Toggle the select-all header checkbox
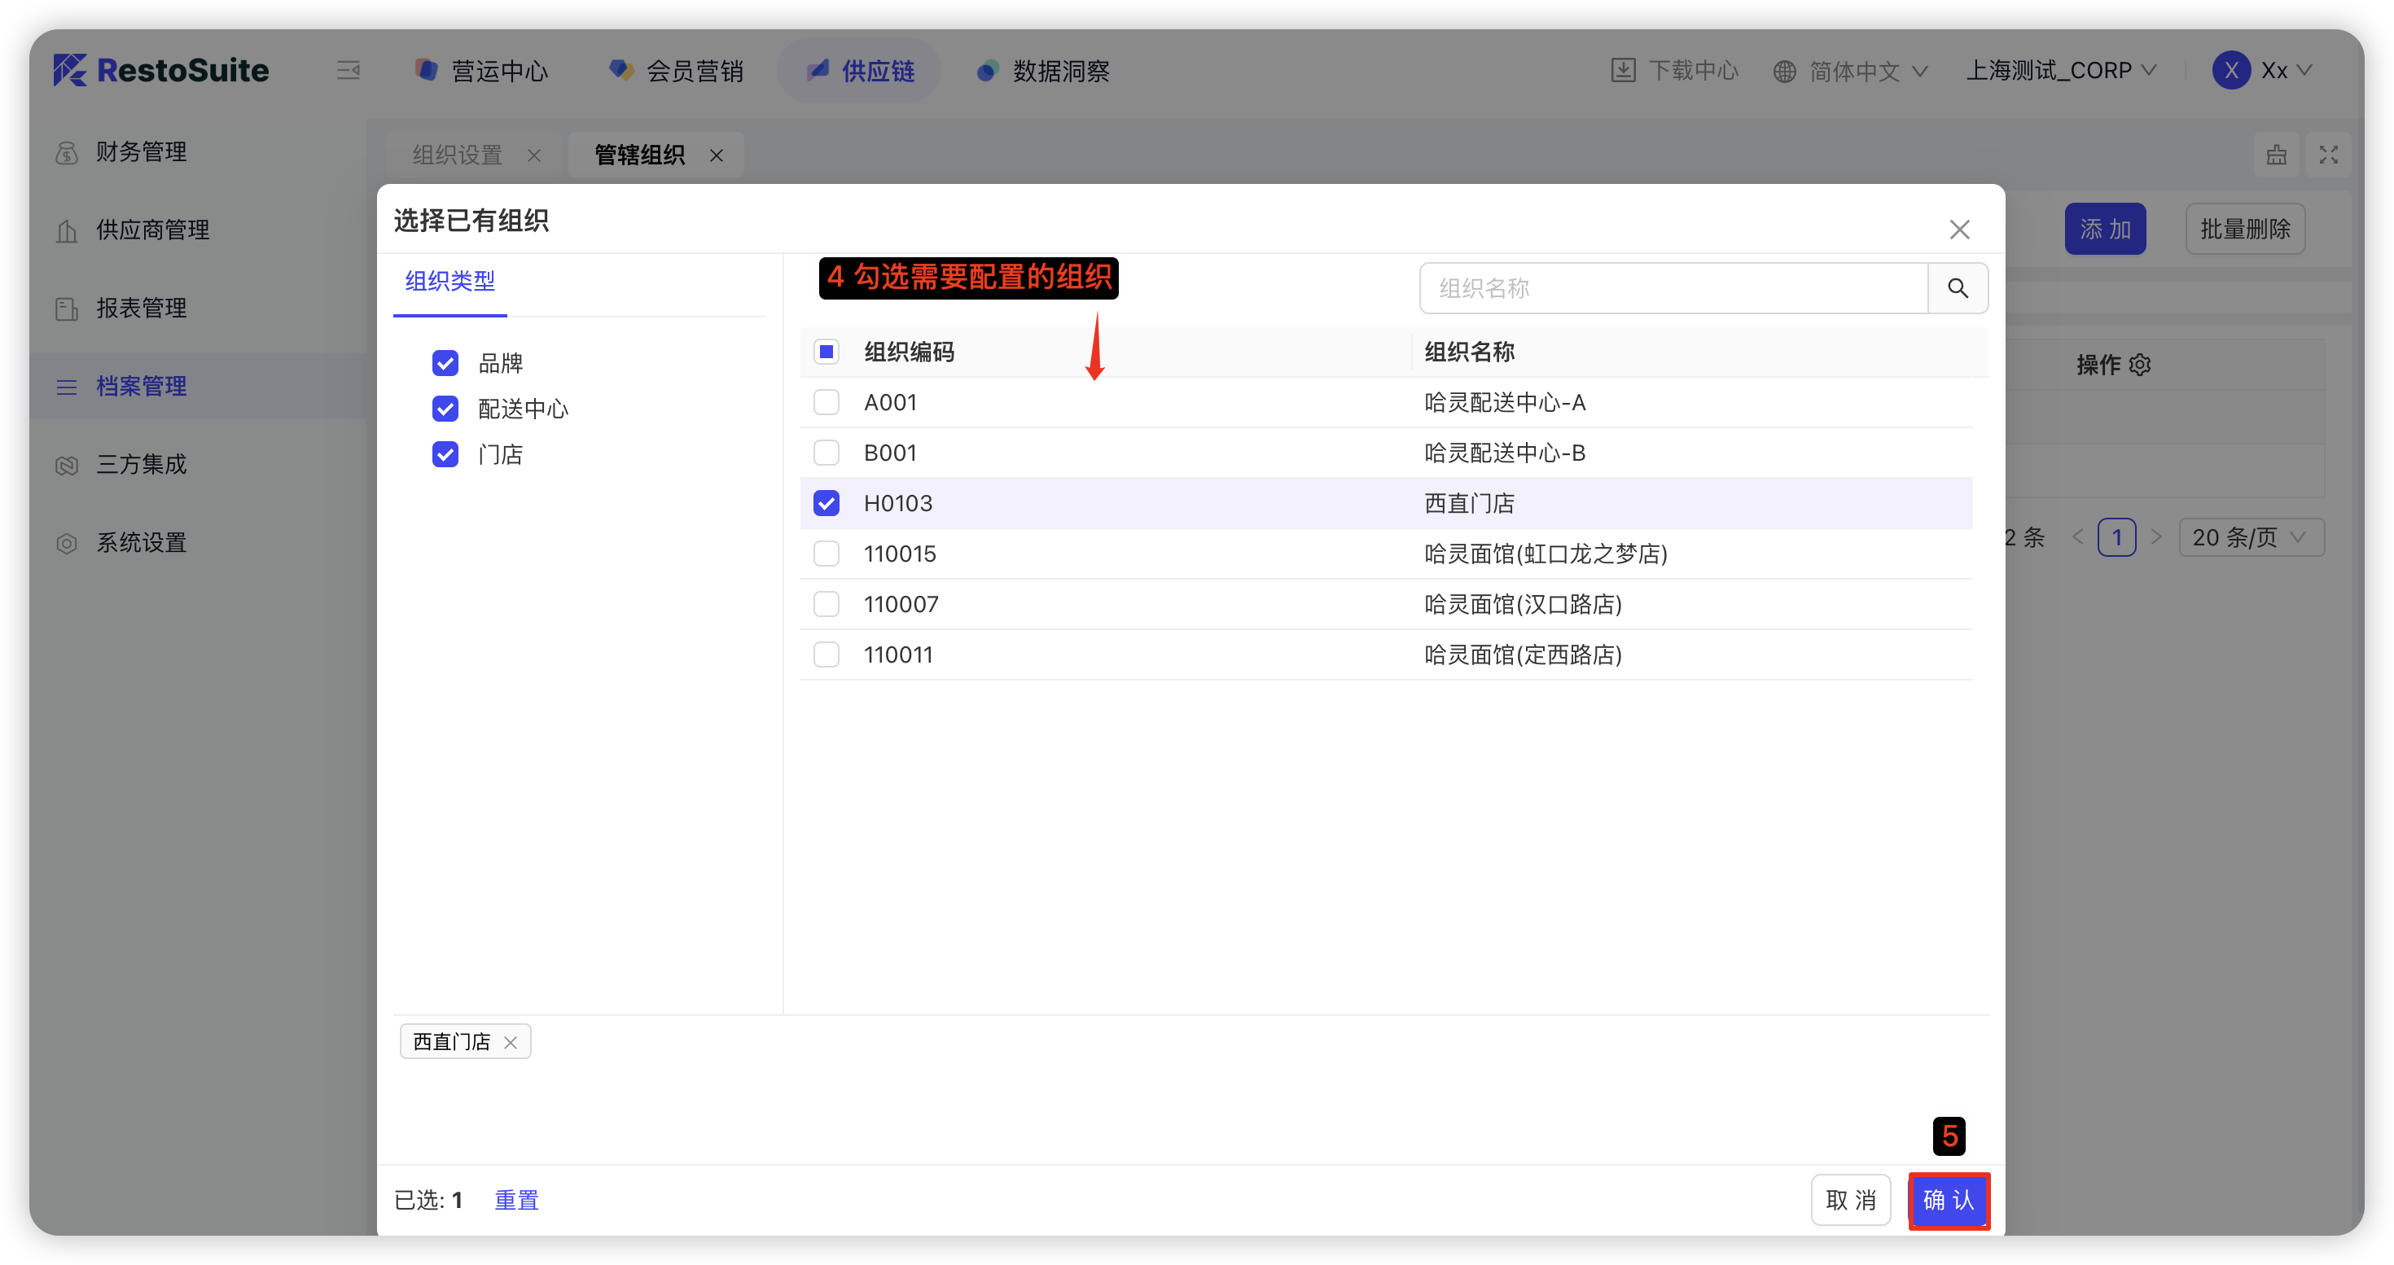2394x1265 pixels. coord(825,352)
